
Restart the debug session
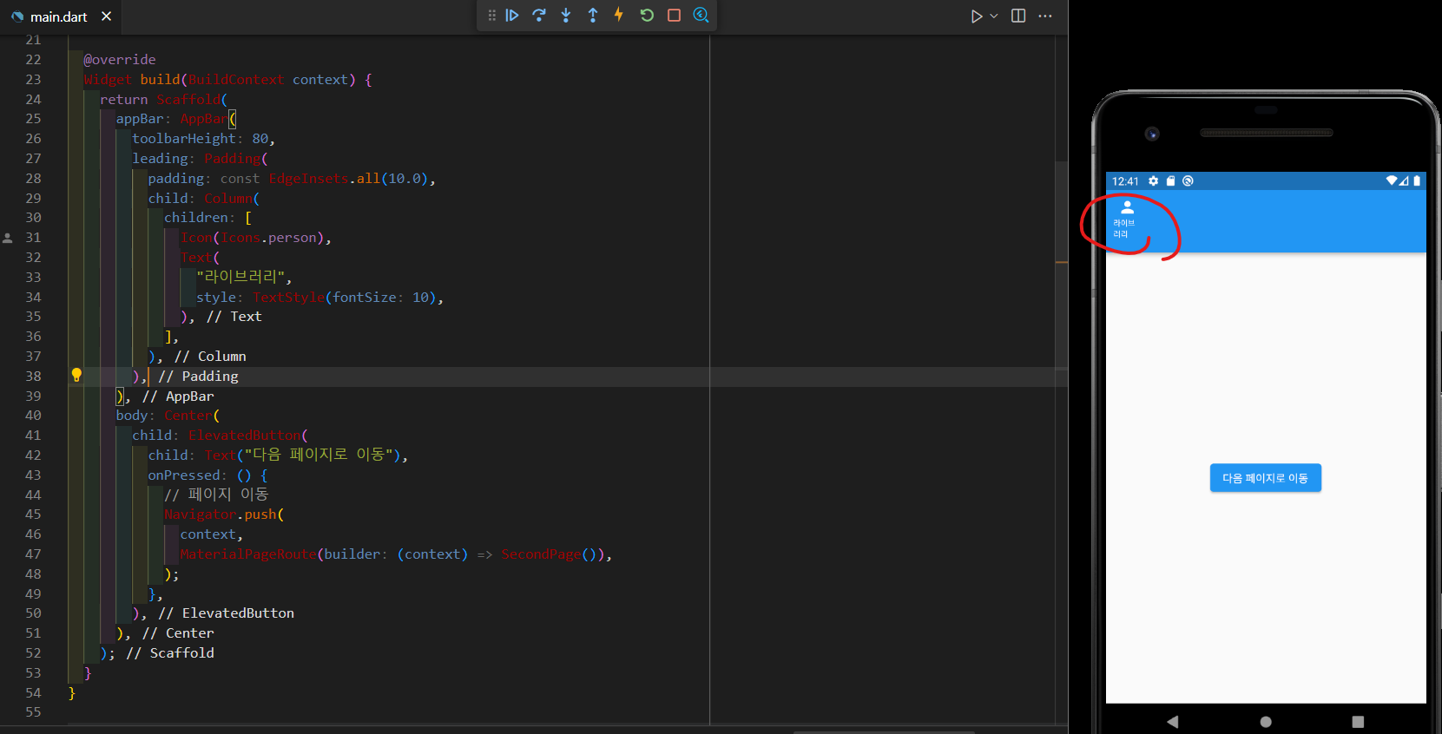(x=647, y=15)
